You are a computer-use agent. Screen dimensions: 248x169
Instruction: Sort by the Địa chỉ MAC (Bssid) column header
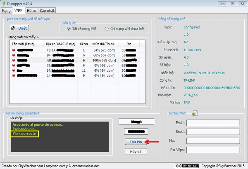coord(60,43)
